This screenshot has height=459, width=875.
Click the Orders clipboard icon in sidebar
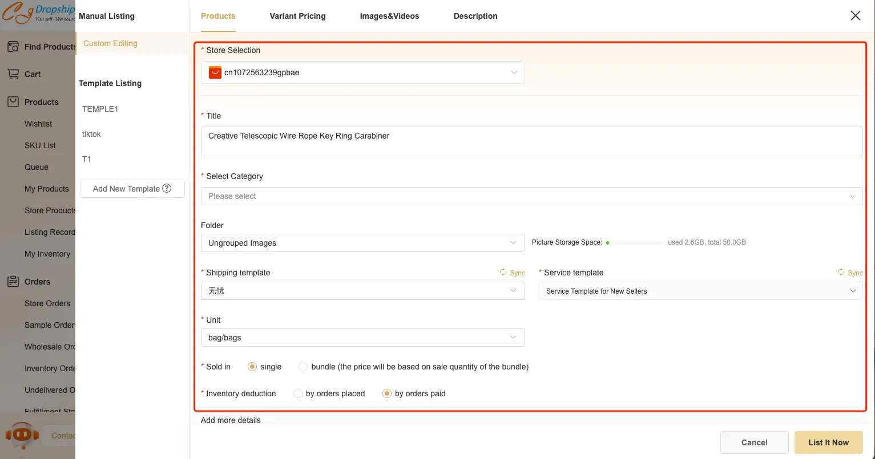13,282
